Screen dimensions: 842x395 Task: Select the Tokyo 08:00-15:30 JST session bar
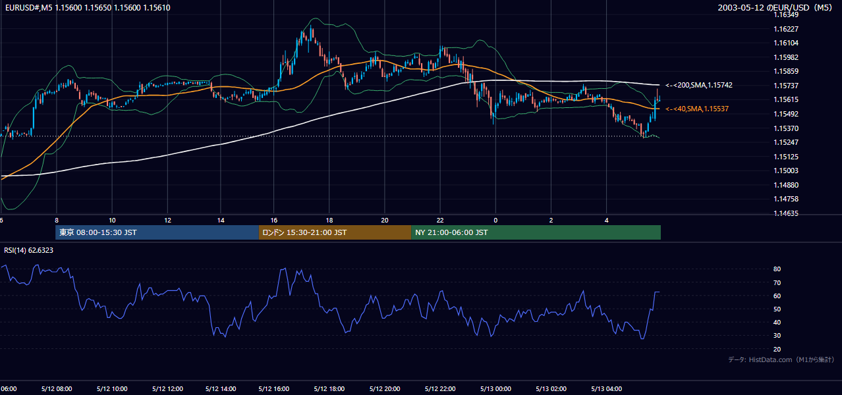157,232
